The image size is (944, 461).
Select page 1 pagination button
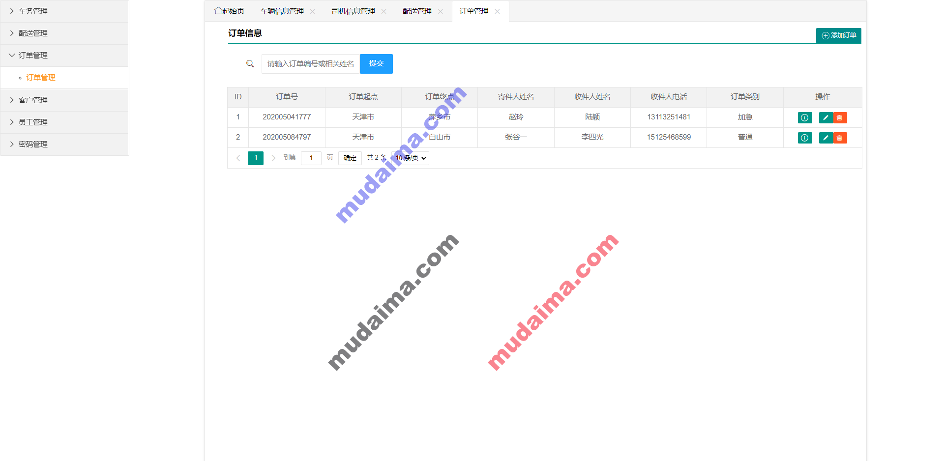pos(256,158)
